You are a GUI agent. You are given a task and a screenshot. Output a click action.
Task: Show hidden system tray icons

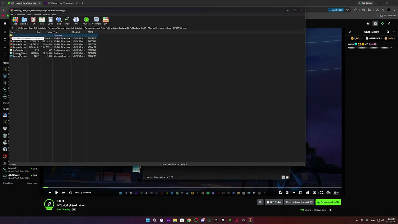[x=357, y=220]
